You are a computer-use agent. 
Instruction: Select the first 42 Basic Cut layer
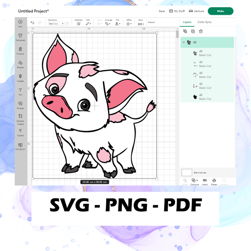[207, 53]
